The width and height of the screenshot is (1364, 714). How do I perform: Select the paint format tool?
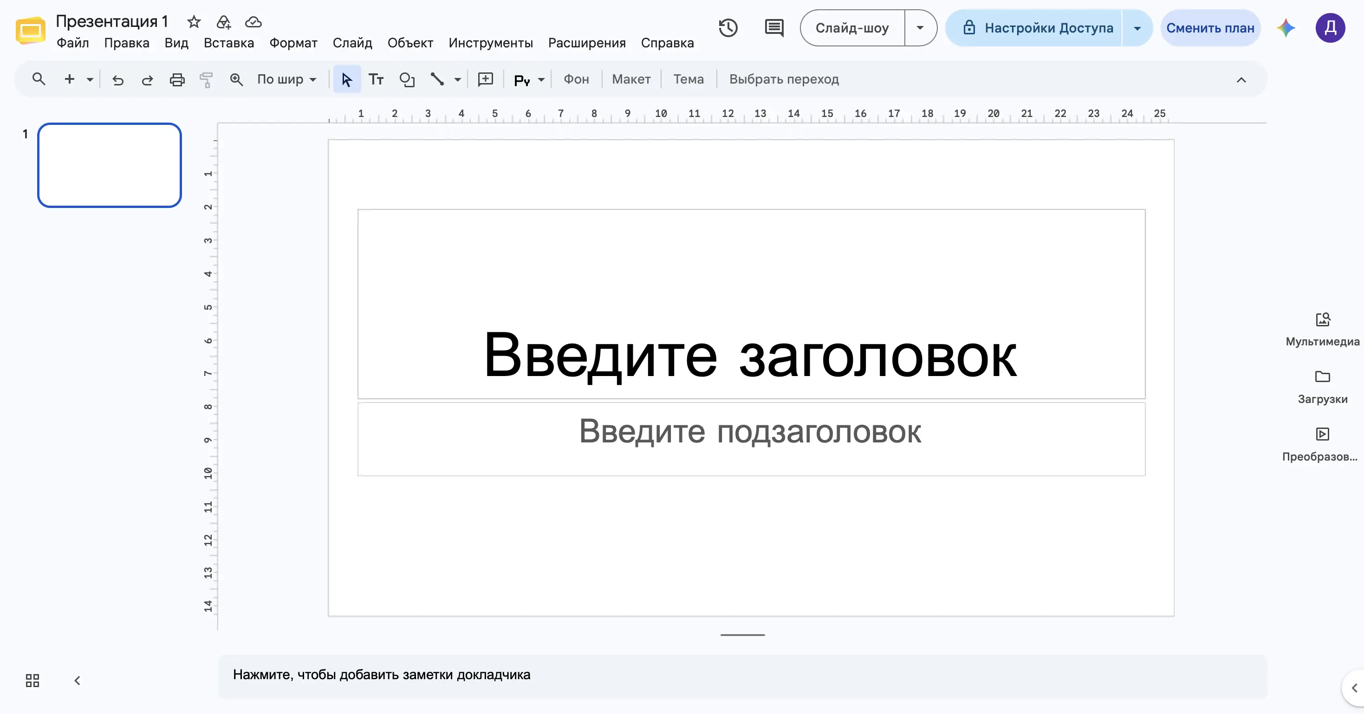(206, 79)
